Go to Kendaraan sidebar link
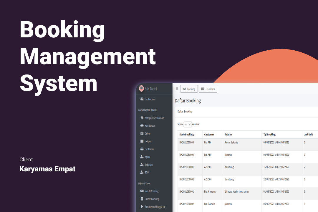Viewport: 318px width, 212px height. pyautogui.click(x=150, y=126)
